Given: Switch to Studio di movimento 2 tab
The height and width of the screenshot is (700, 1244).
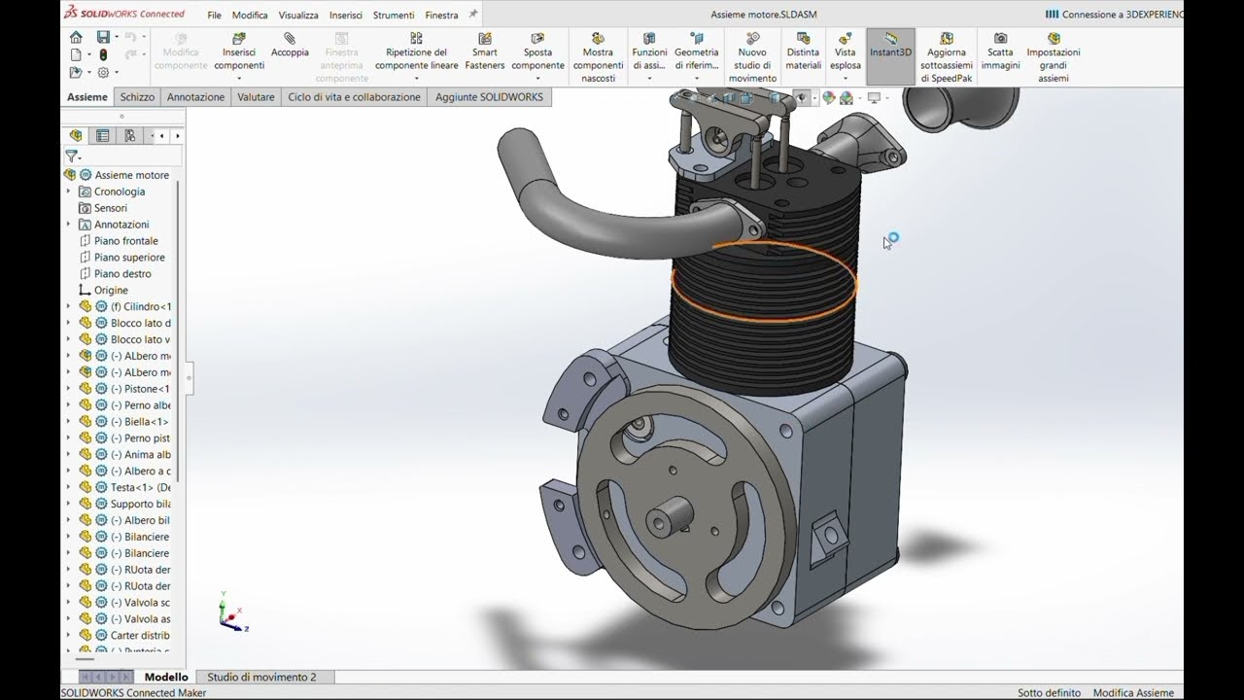Looking at the screenshot, I should coord(261,677).
